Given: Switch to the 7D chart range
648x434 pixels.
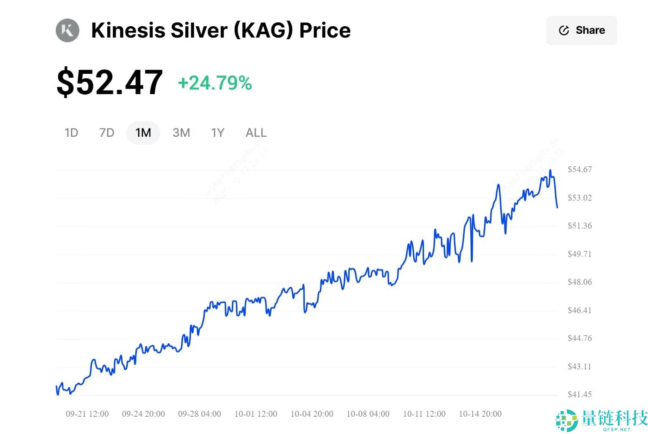Looking at the screenshot, I should coord(107,133).
